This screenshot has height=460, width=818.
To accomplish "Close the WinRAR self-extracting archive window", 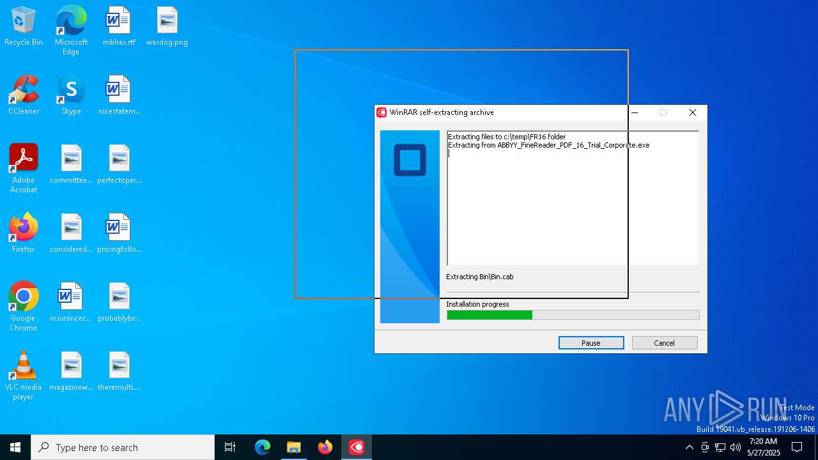I will point(692,112).
